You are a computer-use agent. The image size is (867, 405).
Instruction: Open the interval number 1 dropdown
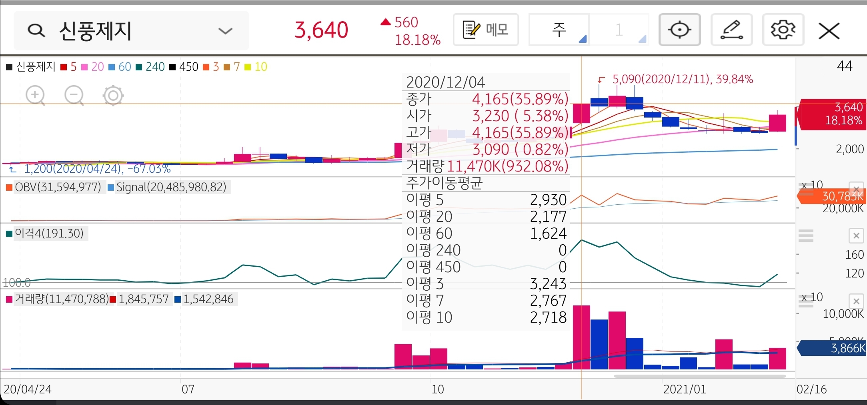(x=619, y=30)
